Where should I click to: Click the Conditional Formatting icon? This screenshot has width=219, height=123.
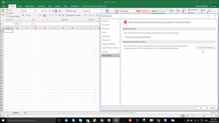[x=107, y=11]
